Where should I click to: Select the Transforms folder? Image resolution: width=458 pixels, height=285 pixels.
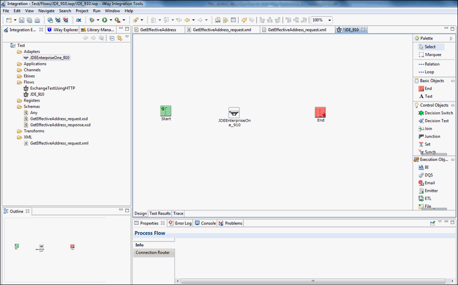[x=30, y=131]
